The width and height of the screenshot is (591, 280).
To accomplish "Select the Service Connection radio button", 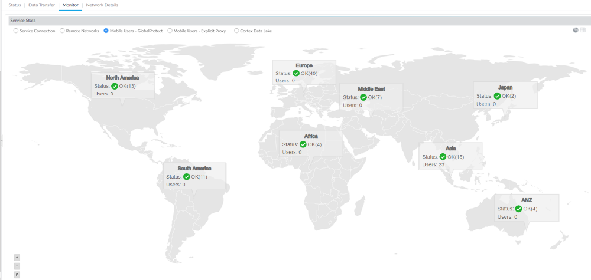I will [16, 31].
